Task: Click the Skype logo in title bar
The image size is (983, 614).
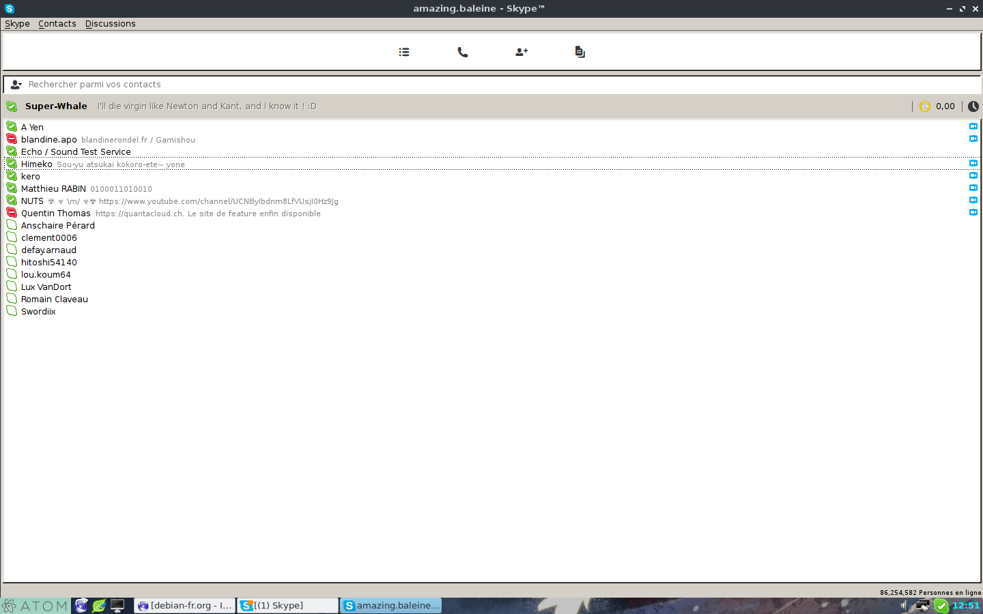Action: tap(9, 9)
